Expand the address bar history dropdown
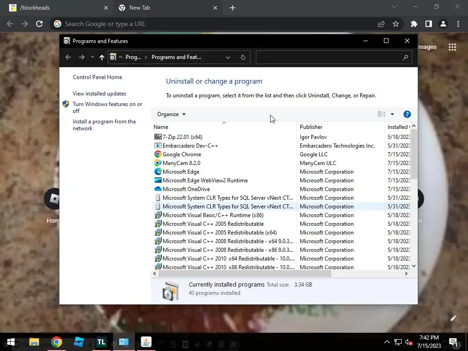Viewport: 468px width, 351px height. tap(228, 57)
